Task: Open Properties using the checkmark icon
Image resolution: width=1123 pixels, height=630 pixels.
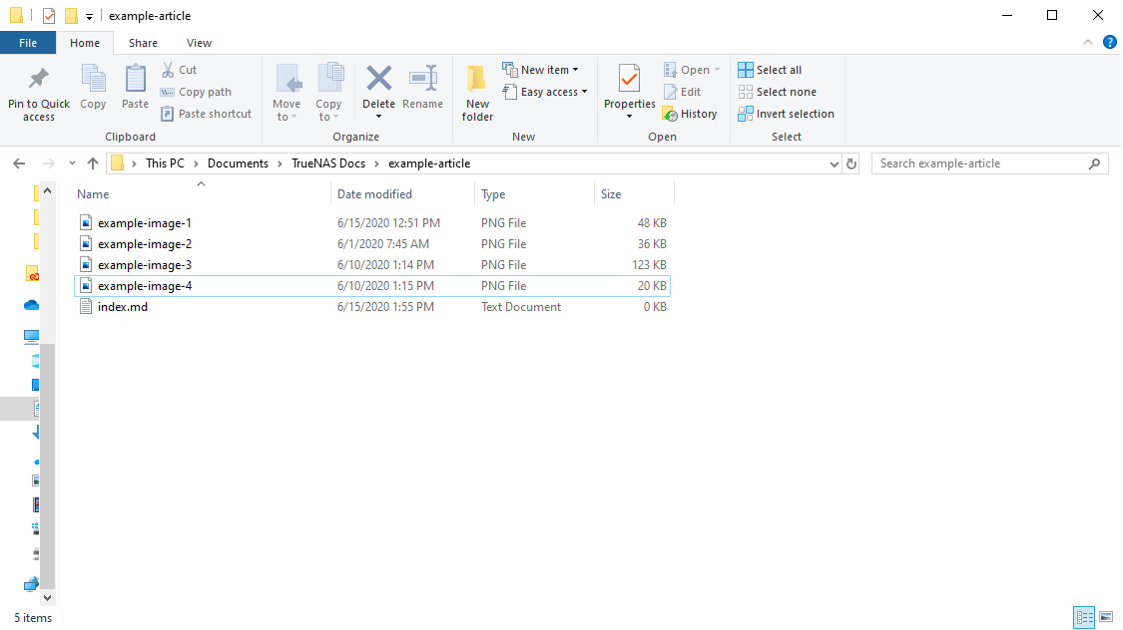Action: 629,79
